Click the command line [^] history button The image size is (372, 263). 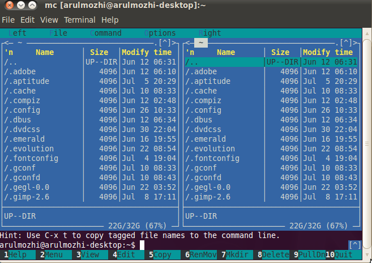[x=354, y=245]
